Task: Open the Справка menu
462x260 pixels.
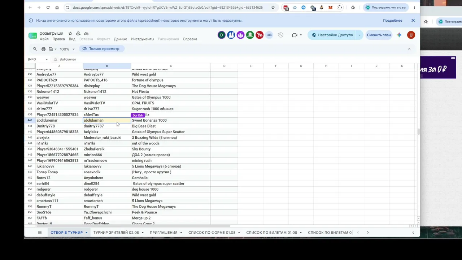Action: 190,39
